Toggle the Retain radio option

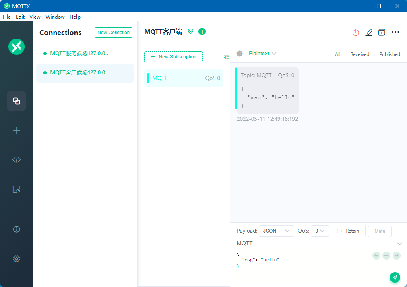click(x=349, y=231)
